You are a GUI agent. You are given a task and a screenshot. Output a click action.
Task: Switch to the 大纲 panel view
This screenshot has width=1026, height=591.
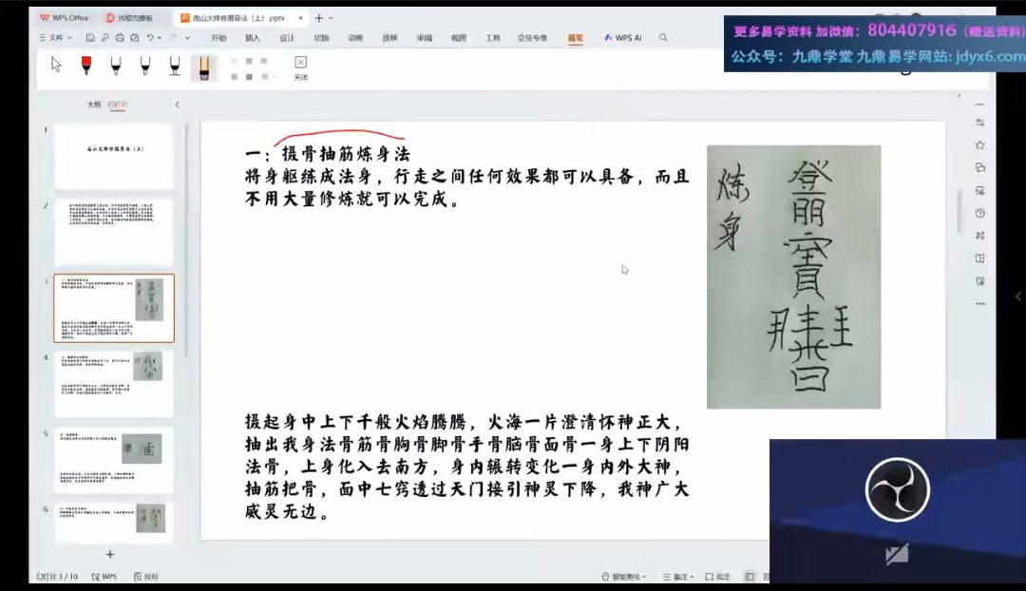(x=94, y=105)
